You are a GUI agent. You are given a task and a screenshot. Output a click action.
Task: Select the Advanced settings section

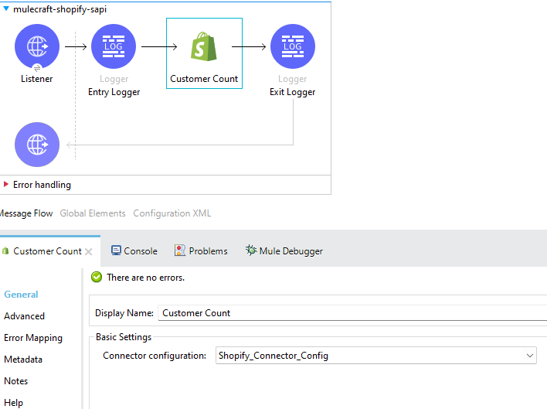point(24,316)
